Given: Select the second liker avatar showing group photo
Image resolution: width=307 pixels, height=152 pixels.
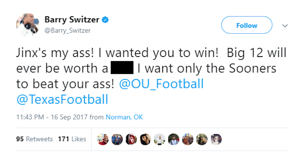Looking at the screenshot, I should (117, 139).
